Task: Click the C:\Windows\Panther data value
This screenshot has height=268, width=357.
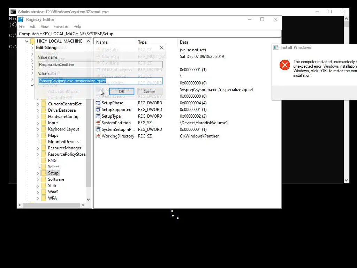Action: click(199, 136)
